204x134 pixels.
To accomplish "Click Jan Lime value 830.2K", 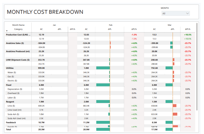I will [41, 106].
